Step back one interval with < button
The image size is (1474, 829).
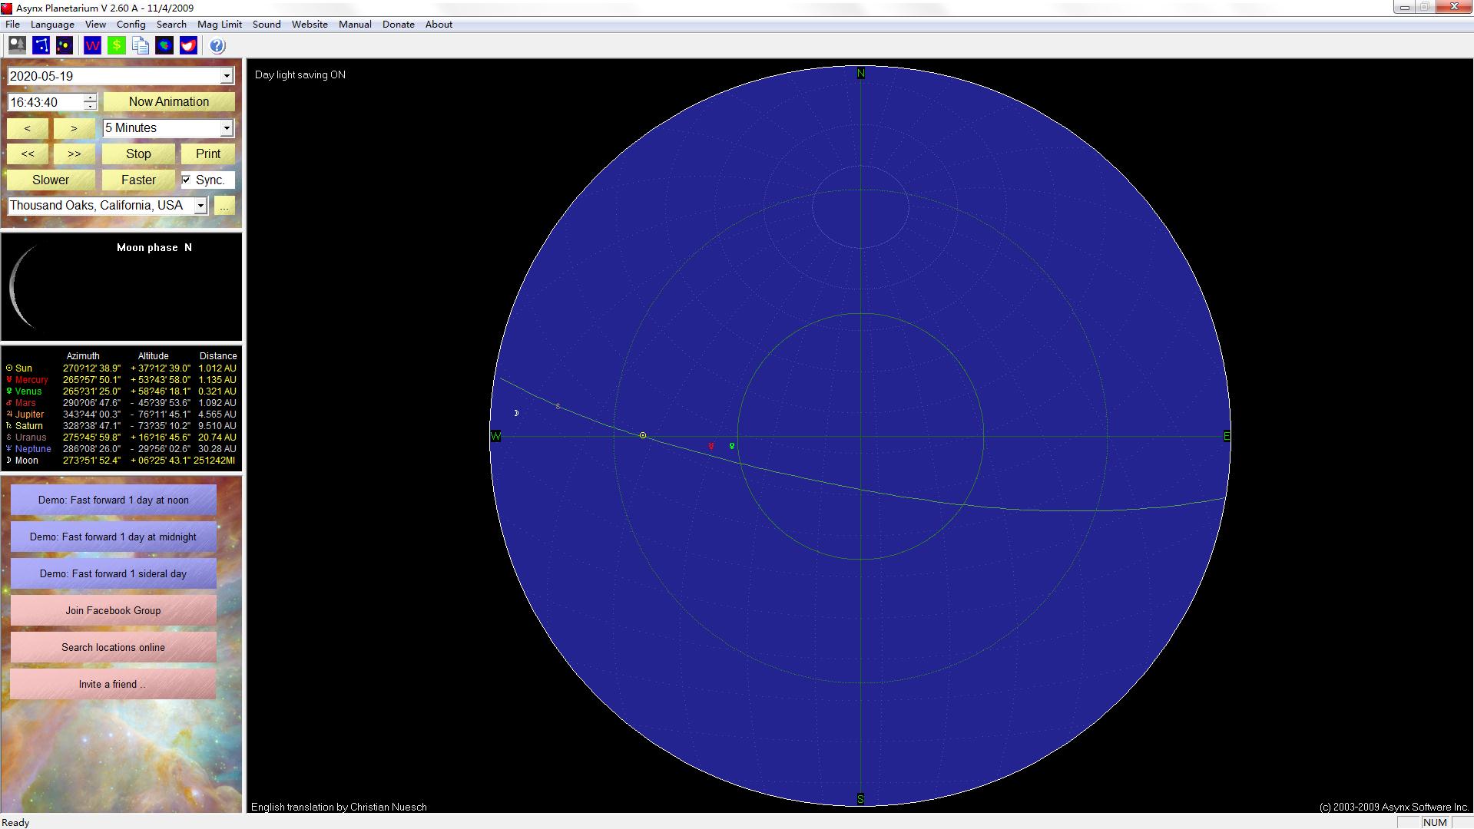tap(28, 128)
